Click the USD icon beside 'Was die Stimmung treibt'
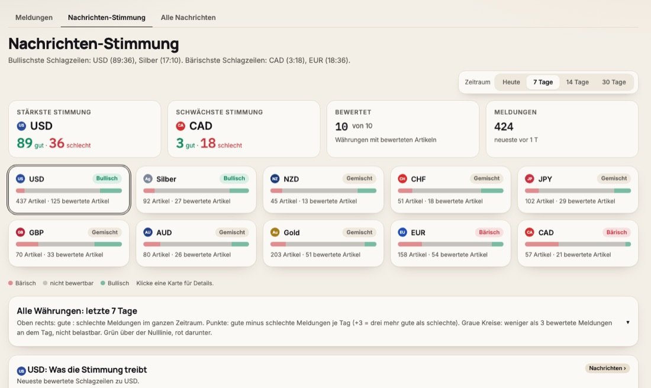The image size is (651, 388). pyautogui.click(x=21, y=371)
